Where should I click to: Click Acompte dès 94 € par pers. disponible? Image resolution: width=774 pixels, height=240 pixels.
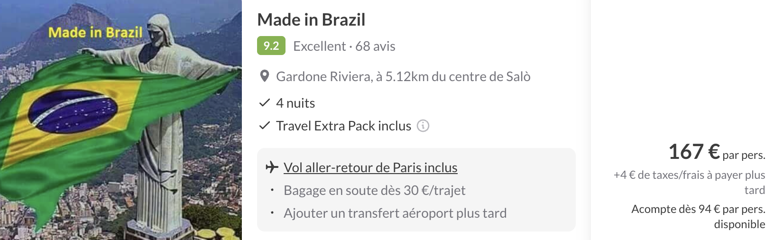coord(698,217)
